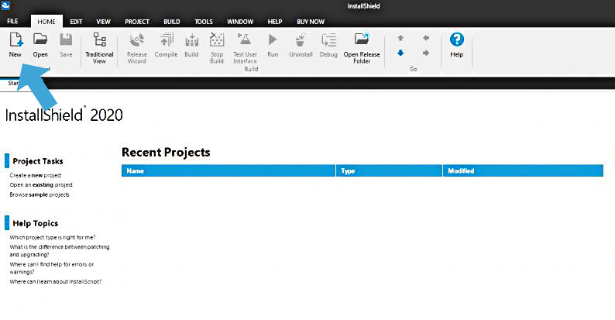
Task: Open the HELP ribbon tab
Action: 275,22
